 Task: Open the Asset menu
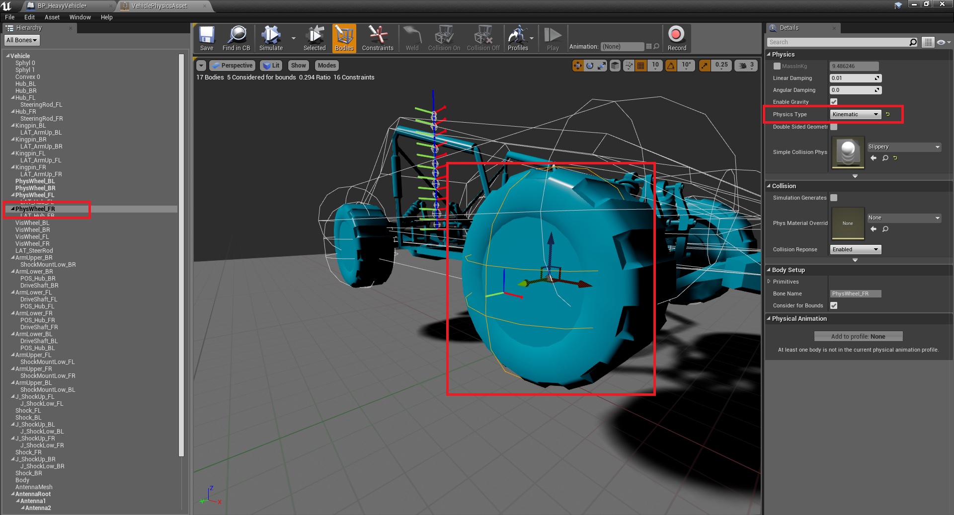[52, 17]
